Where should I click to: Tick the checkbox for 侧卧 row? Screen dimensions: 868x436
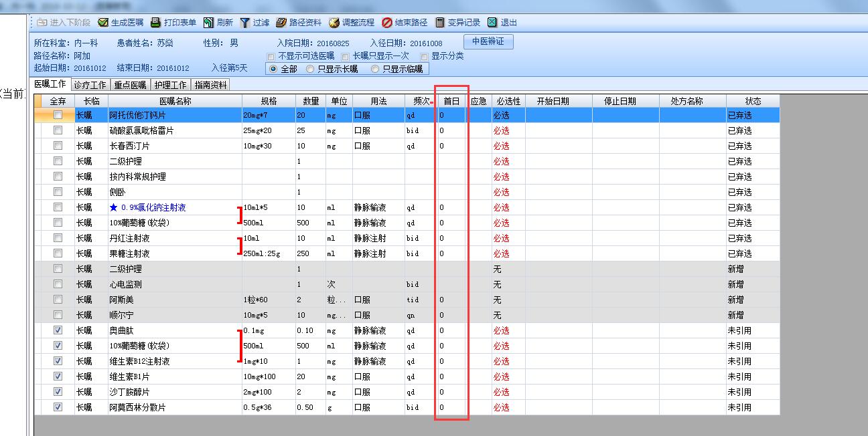tap(58, 192)
